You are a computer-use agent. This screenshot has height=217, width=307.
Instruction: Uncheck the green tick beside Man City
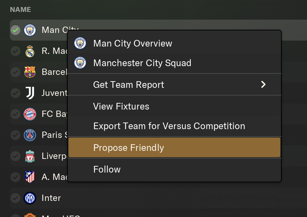pyautogui.click(x=15, y=30)
